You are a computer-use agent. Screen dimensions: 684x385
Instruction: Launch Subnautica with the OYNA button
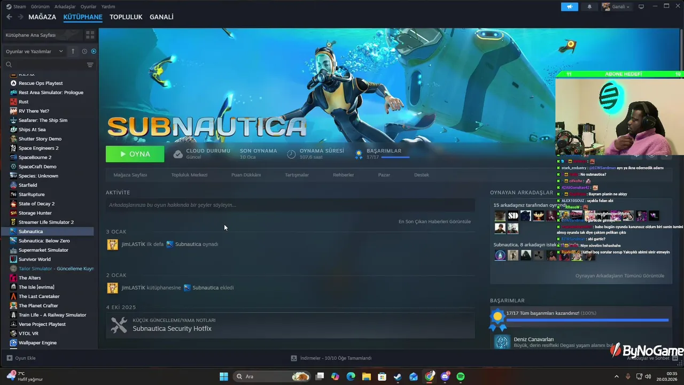pos(135,154)
